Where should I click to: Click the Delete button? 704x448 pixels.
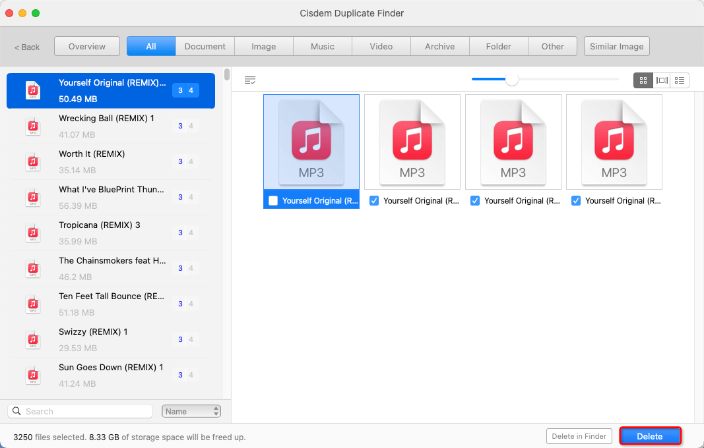click(x=650, y=436)
